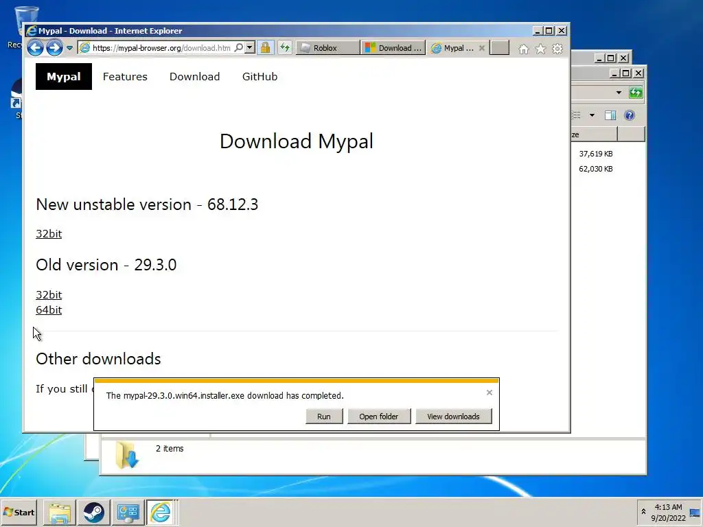
Task: Go back with the IE back arrow
Action: click(x=35, y=47)
